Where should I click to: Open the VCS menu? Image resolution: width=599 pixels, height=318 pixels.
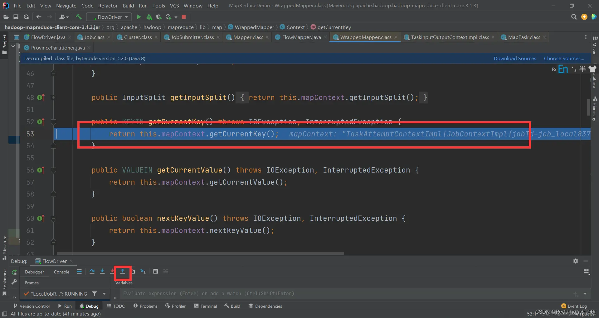(x=174, y=6)
